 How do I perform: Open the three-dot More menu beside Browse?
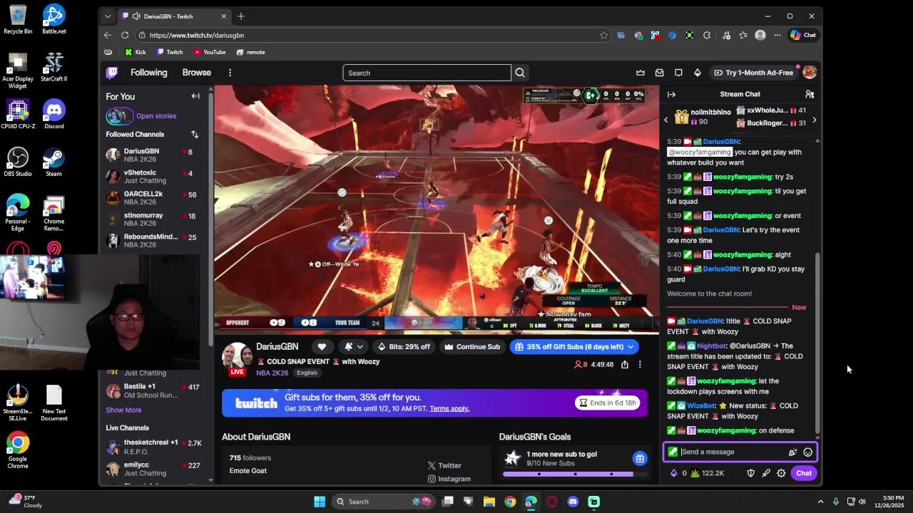[x=230, y=73]
